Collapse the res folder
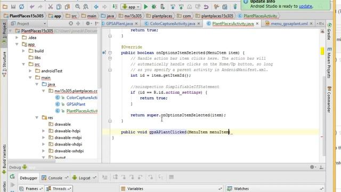341x192 pixels. (37, 117)
